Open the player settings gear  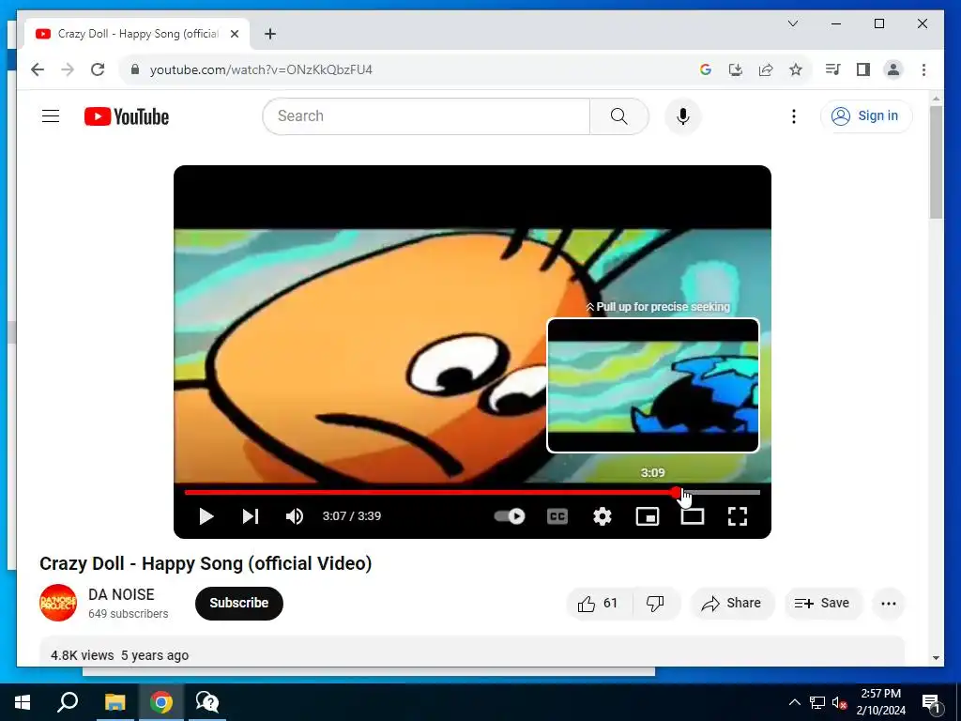(x=603, y=516)
